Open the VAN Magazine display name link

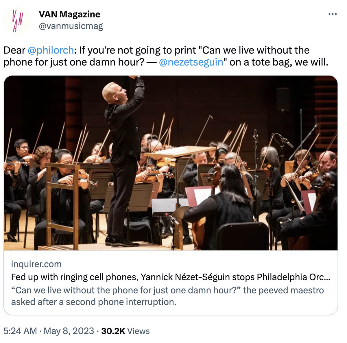(x=69, y=14)
